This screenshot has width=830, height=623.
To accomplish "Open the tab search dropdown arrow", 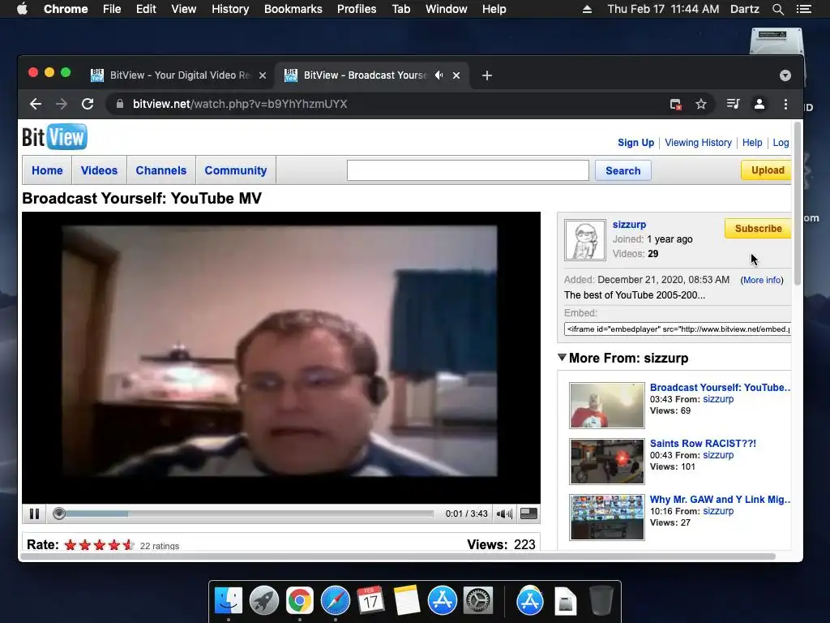I will coord(785,75).
